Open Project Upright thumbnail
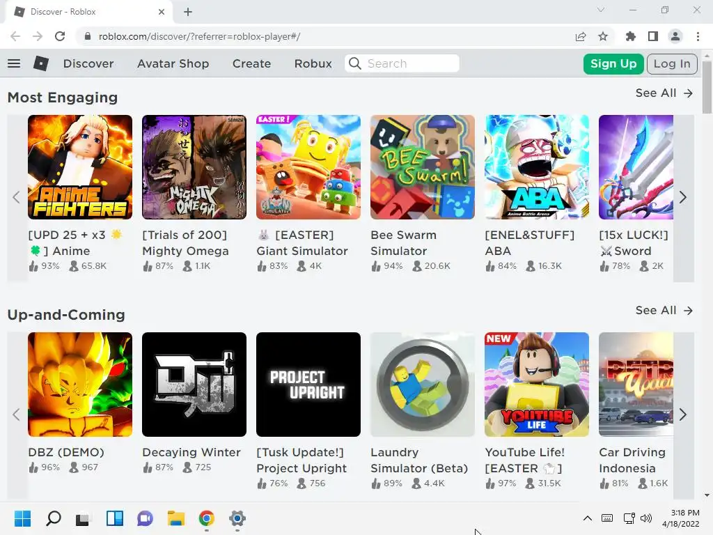Viewport: 713px width, 535px height. [x=308, y=385]
